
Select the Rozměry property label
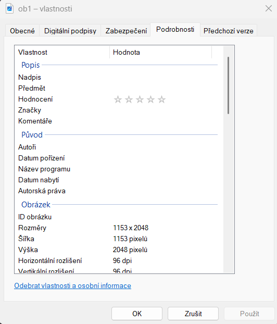pos(32,228)
